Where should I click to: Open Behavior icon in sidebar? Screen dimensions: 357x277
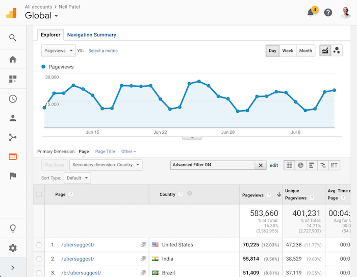coord(13,157)
